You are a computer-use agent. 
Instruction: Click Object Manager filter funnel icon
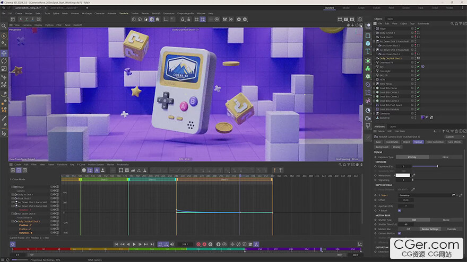461,23
